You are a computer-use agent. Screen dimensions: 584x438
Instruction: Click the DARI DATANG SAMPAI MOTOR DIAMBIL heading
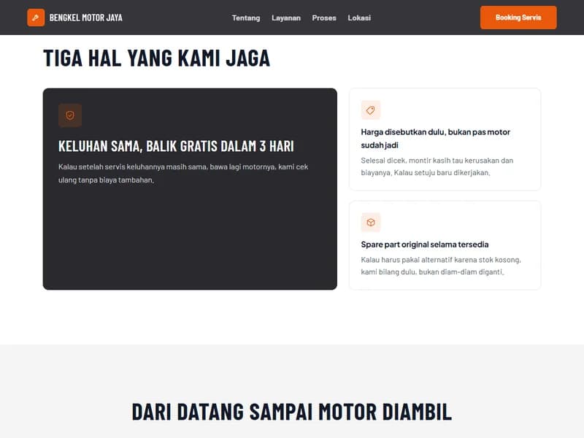tap(291, 412)
